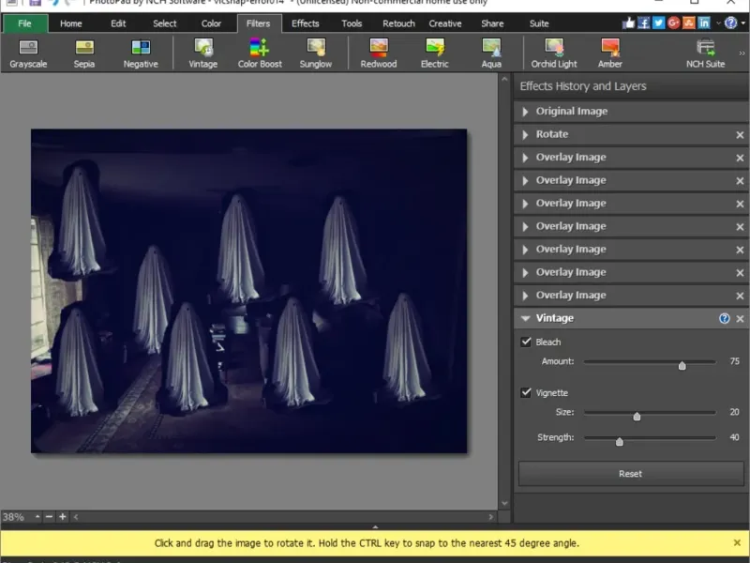
Task: Open the NCH Suite toolbar button
Action: pyautogui.click(x=706, y=53)
